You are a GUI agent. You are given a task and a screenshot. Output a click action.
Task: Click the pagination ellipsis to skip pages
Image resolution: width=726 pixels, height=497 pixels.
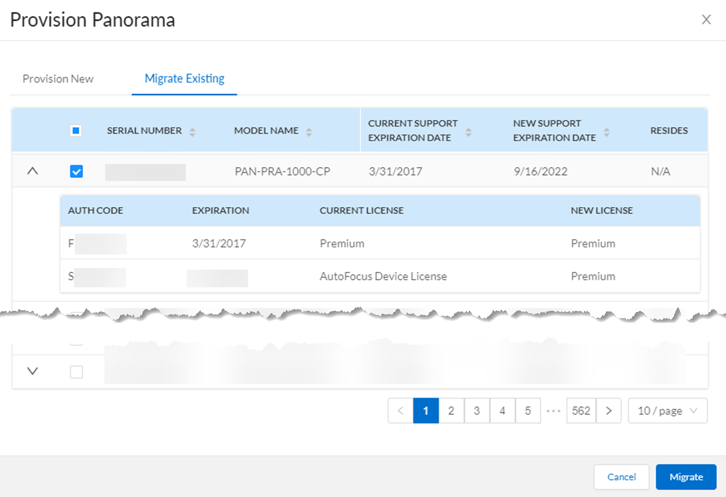click(553, 411)
